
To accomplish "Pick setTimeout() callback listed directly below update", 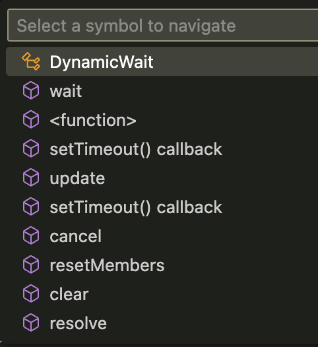I will 162,206.
